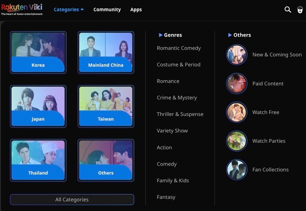Click the Watch Free circle image
This screenshot has height=211, width=306.
click(x=237, y=112)
